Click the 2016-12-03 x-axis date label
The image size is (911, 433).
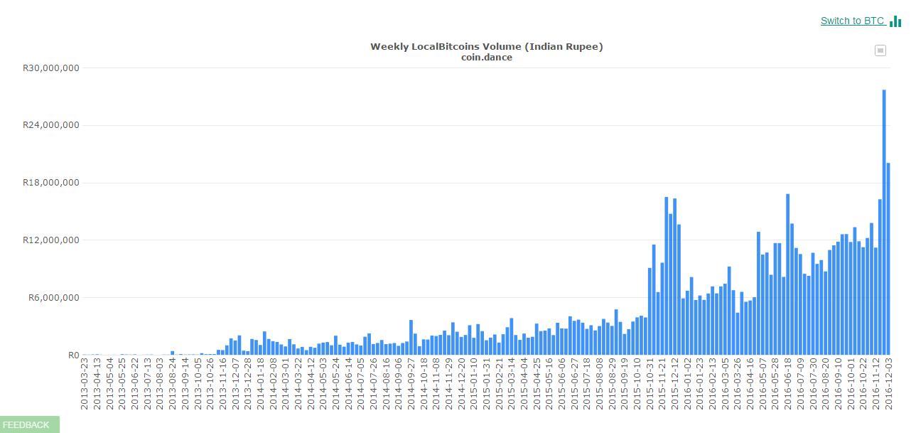tap(888, 385)
